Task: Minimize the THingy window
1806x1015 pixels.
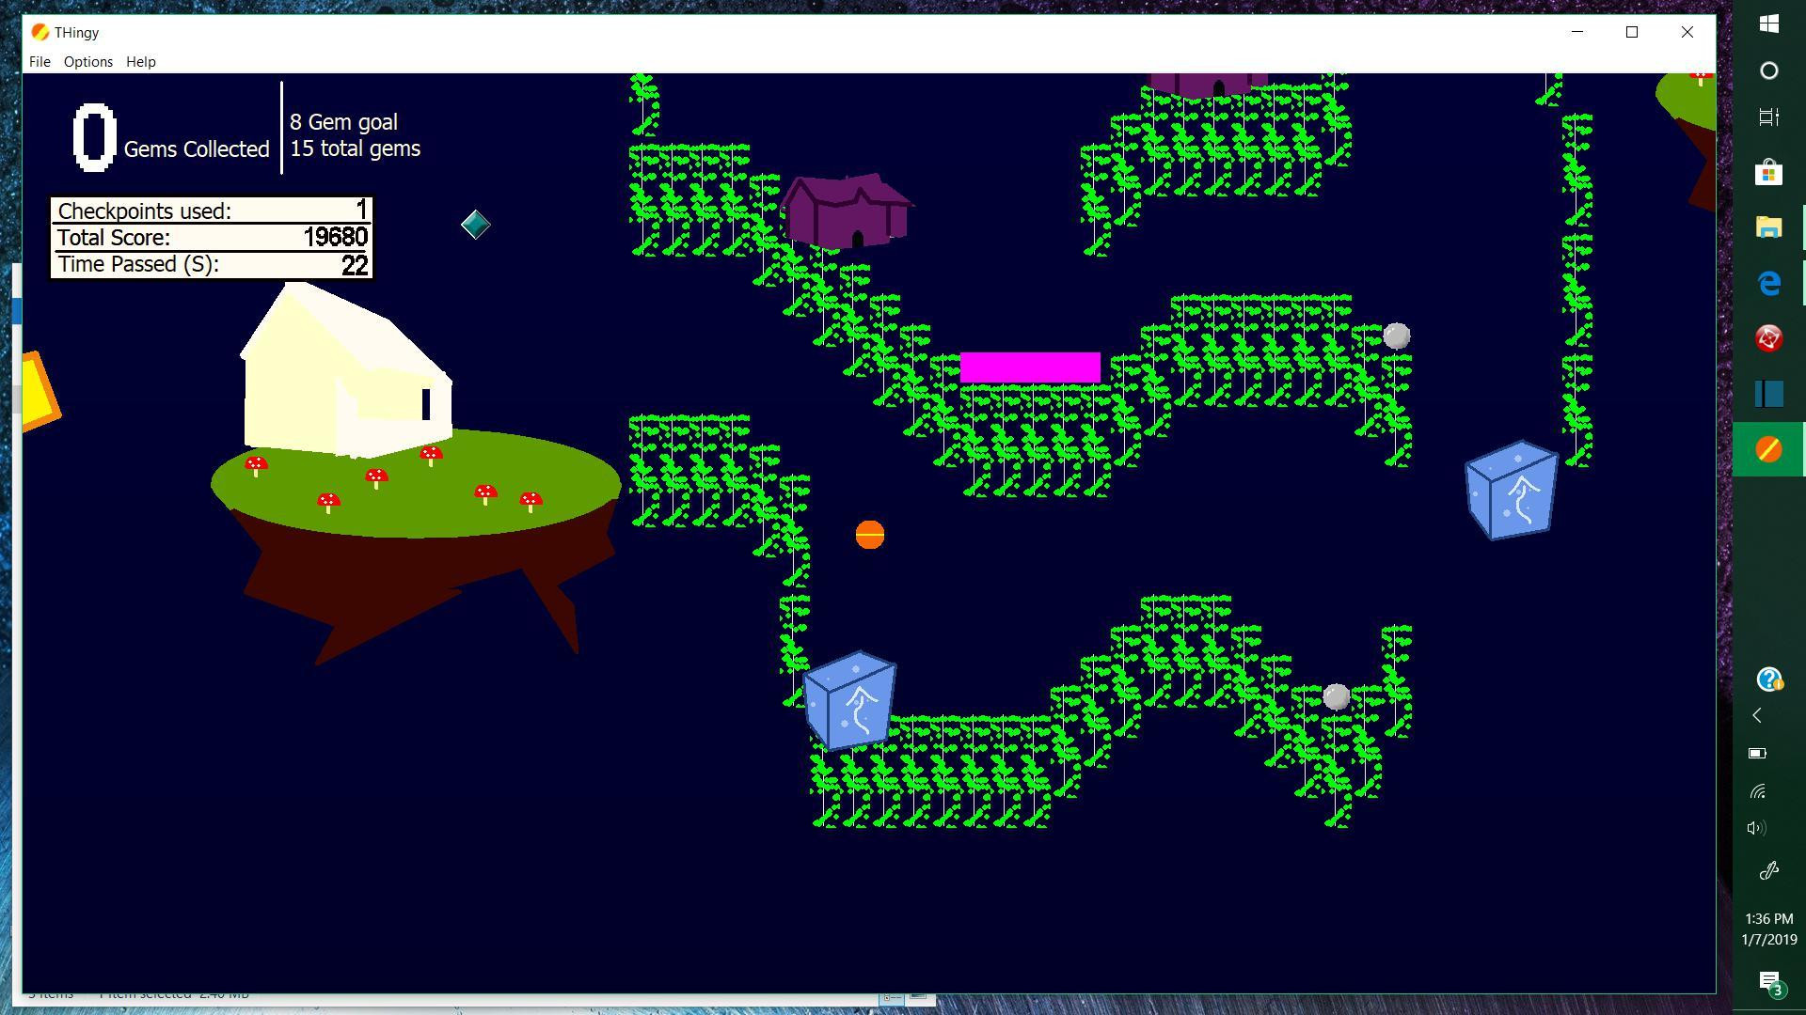Action: pyautogui.click(x=1577, y=32)
